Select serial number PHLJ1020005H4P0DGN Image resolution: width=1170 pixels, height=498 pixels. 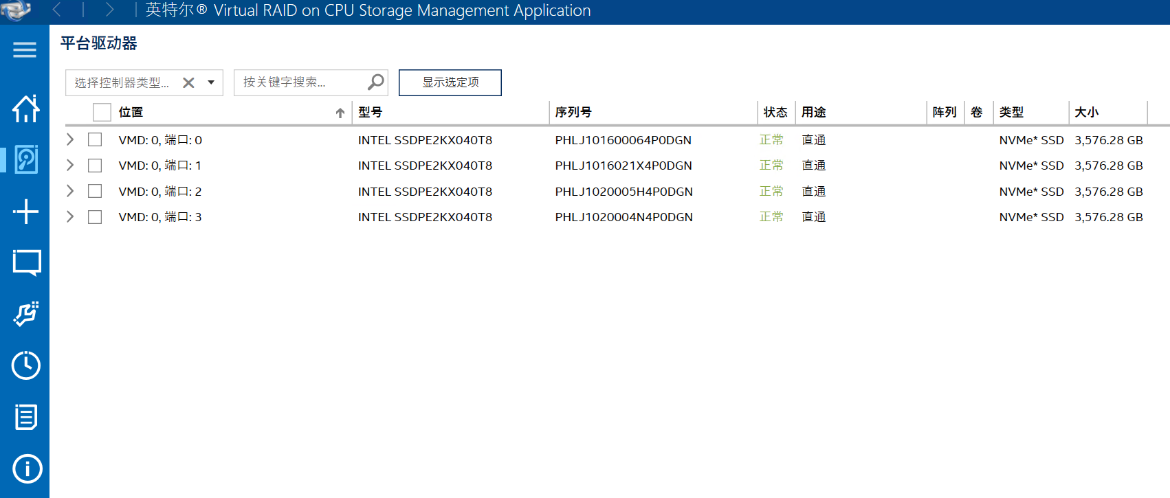(624, 192)
